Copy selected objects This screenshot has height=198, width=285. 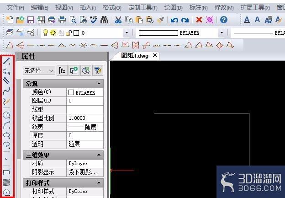129,20
